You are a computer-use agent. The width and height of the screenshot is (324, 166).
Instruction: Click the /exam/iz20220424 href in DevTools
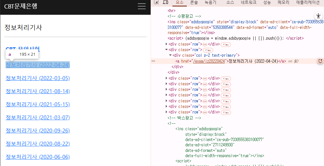(x=209, y=61)
